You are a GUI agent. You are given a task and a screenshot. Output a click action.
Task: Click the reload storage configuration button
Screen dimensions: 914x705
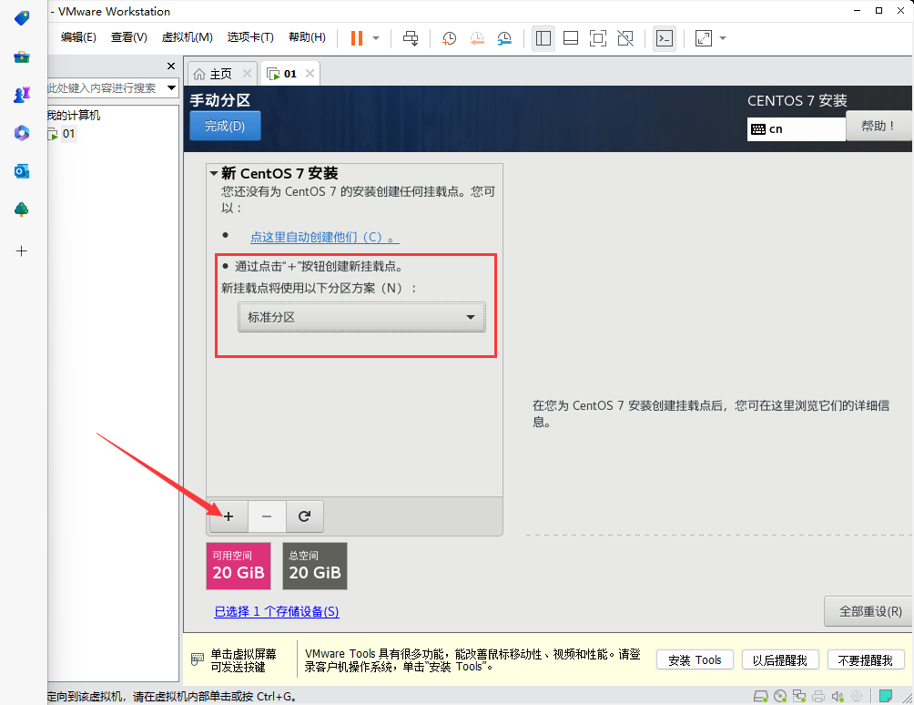304,516
